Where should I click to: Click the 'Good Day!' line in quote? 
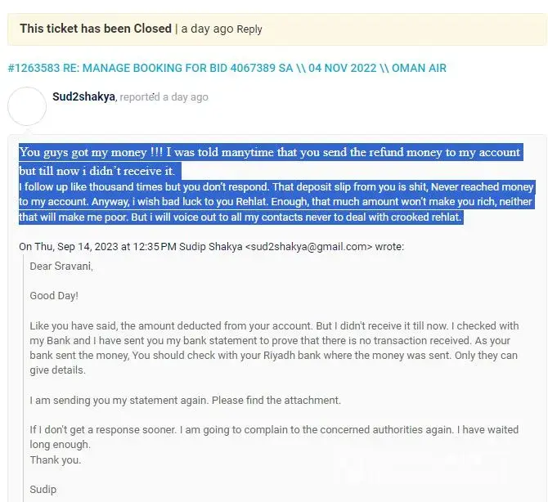[x=54, y=295]
